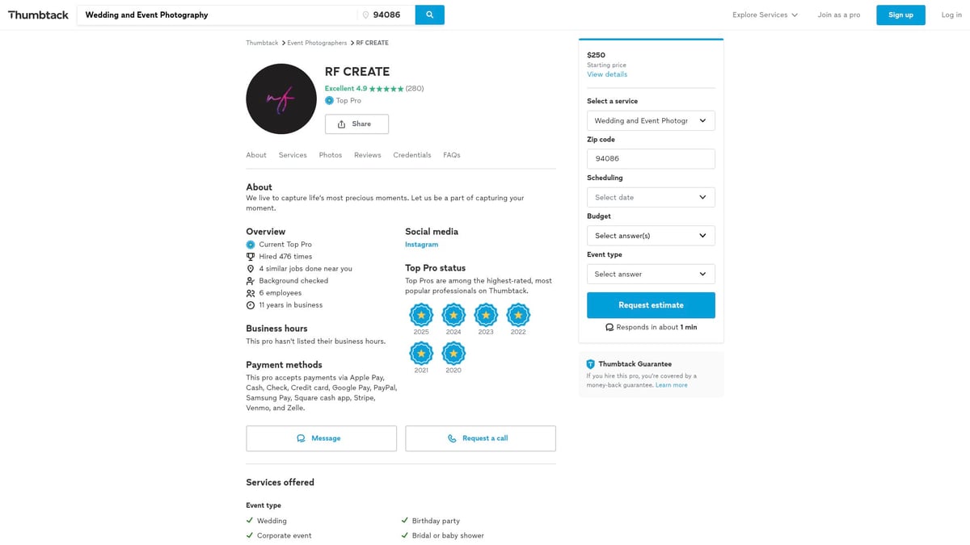Click the Thumbtack logo in header
This screenshot has height=545, width=970.
38,15
